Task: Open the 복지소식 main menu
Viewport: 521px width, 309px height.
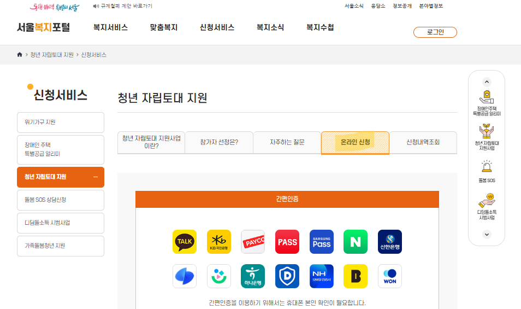Action: (x=270, y=27)
